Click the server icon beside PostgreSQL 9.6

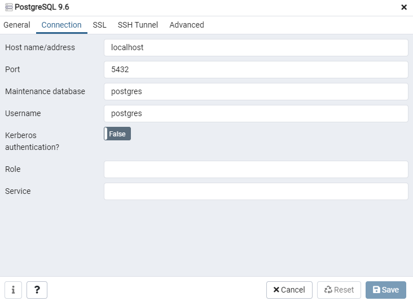click(8, 7)
